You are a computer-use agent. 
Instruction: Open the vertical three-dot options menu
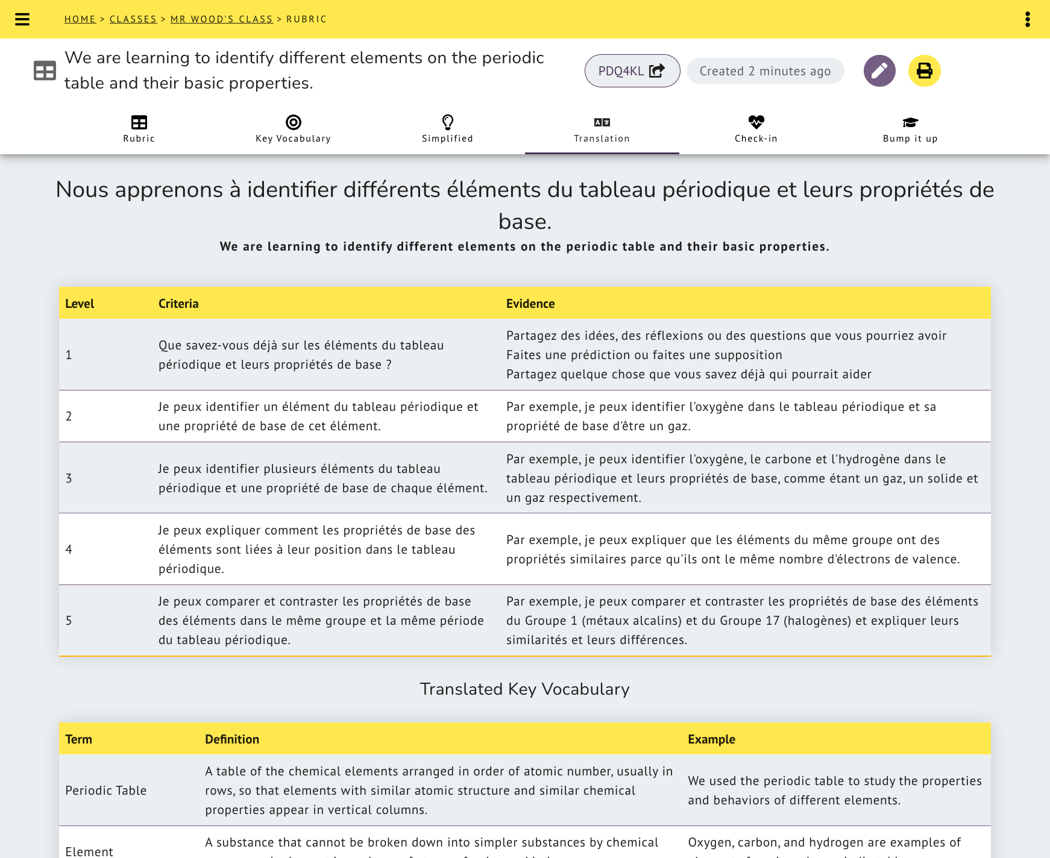1028,19
